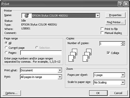Select the Current page radio button
The height and width of the screenshot is (98, 130).
[x=6, y=48]
